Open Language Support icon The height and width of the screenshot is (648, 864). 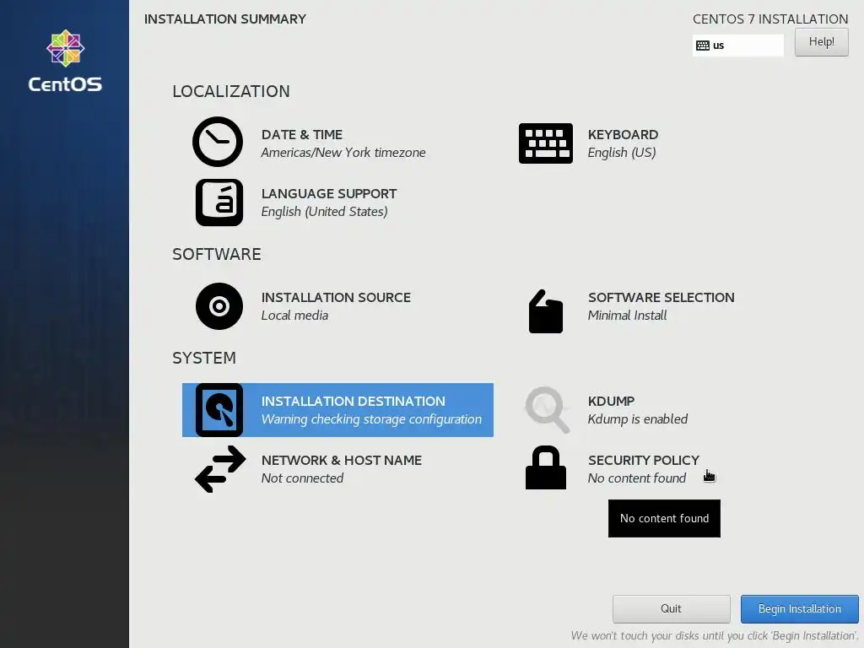(x=219, y=202)
